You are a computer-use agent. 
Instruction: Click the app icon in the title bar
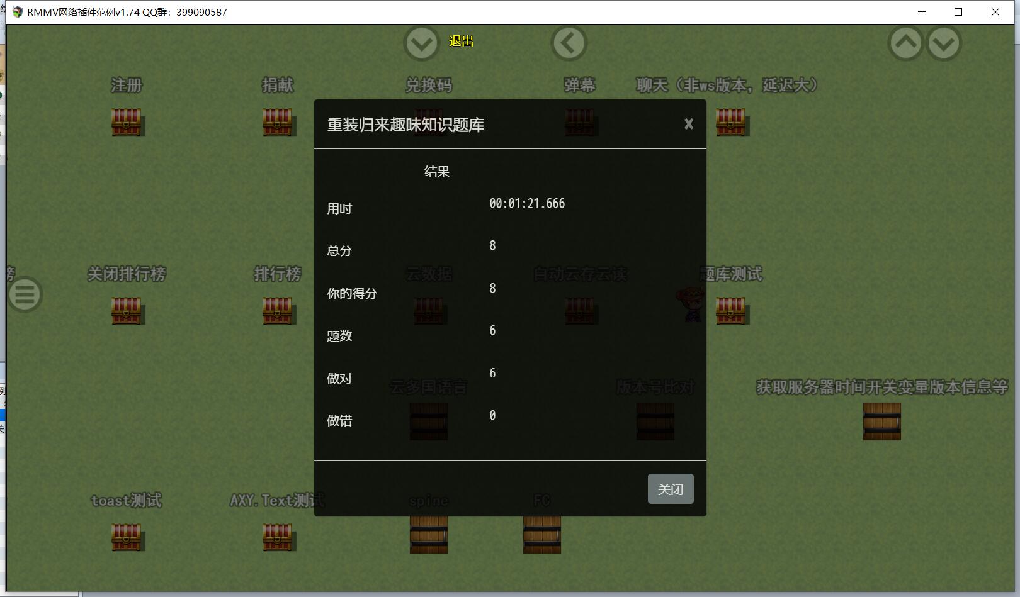click(17, 12)
